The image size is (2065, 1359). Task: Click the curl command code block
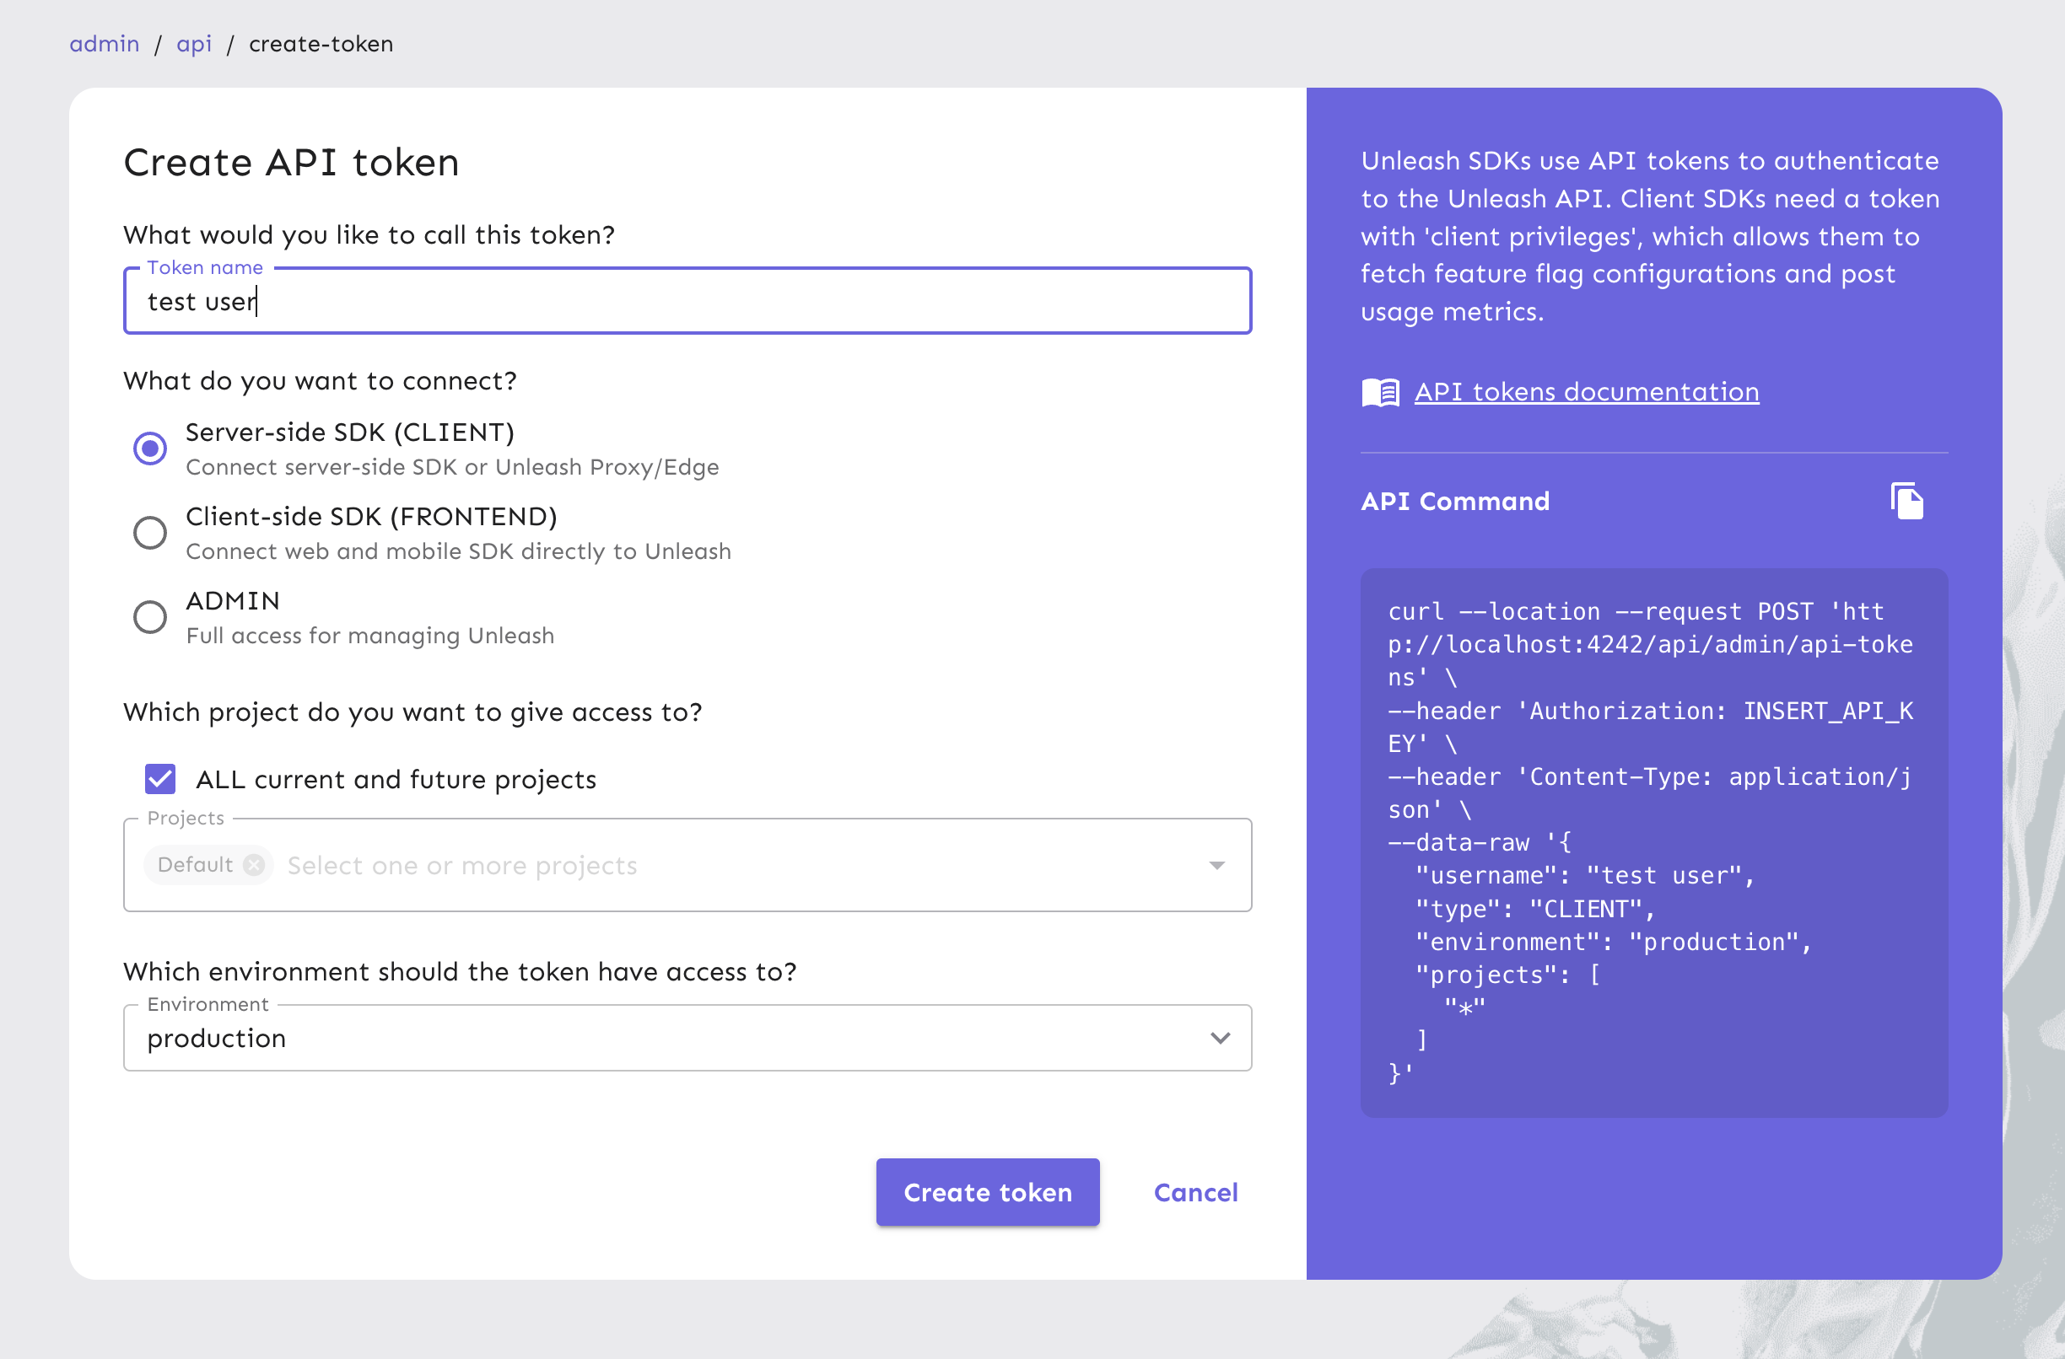tap(1653, 841)
